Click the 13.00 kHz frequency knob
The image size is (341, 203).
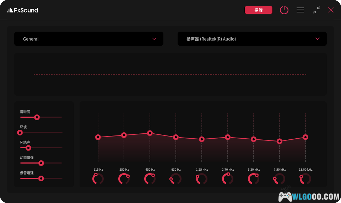click(305, 179)
